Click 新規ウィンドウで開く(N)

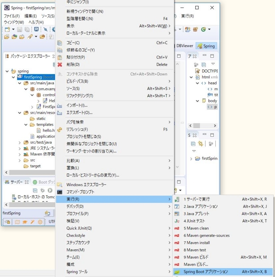point(115,11)
